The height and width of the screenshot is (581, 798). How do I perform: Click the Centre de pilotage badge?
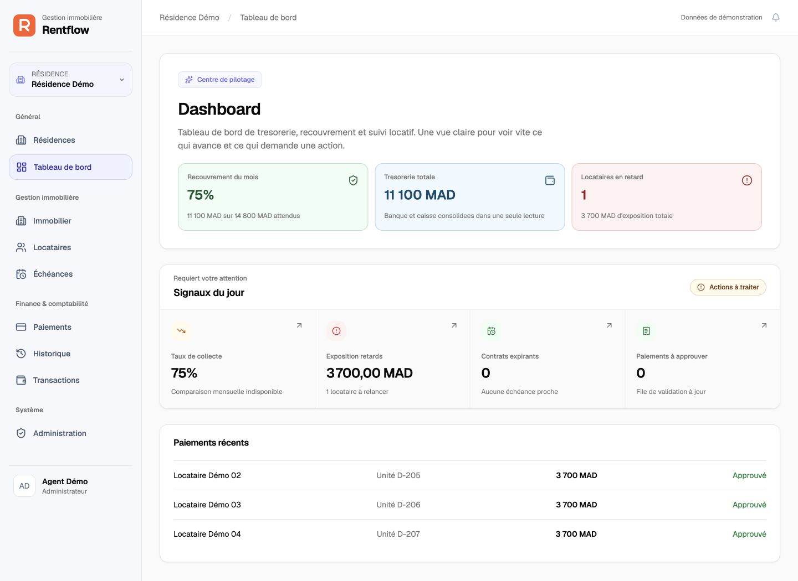[x=220, y=80]
